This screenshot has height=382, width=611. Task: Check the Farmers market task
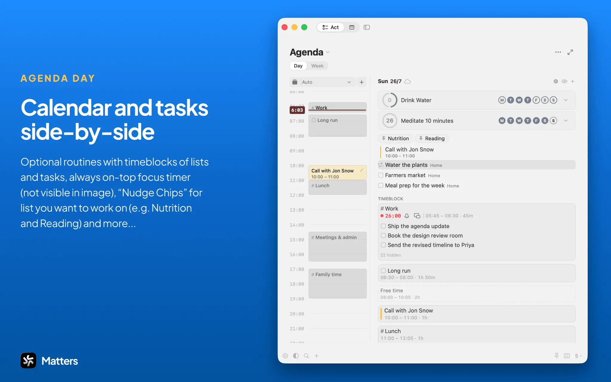tap(381, 175)
